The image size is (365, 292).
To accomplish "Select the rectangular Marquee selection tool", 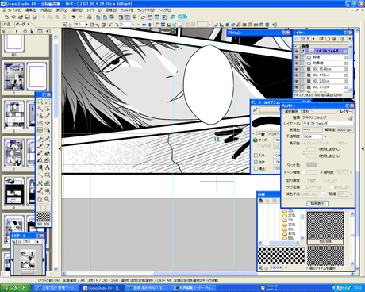I will (40, 102).
